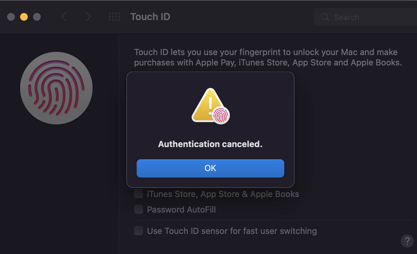The width and height of the screenshot is (417, 254).
Task: Open the help question mark icon
Action: [x=407, y=241]
